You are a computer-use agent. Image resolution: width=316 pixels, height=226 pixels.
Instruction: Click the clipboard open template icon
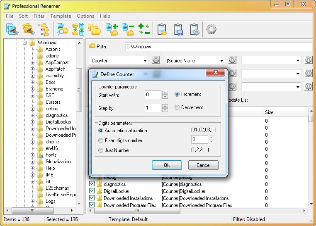162,29
